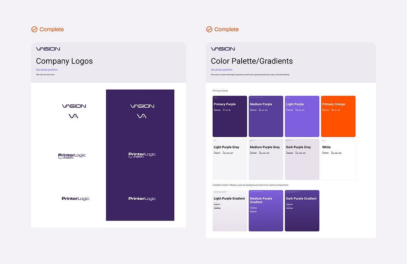Click the Complete label above Company Logos card
The width and height of the screenshot is (407, 264).
pos(52,29)
